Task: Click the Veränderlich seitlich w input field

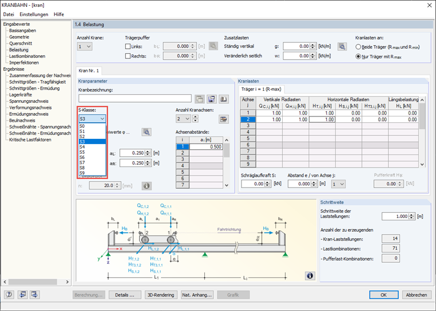Action: (299, 56)
